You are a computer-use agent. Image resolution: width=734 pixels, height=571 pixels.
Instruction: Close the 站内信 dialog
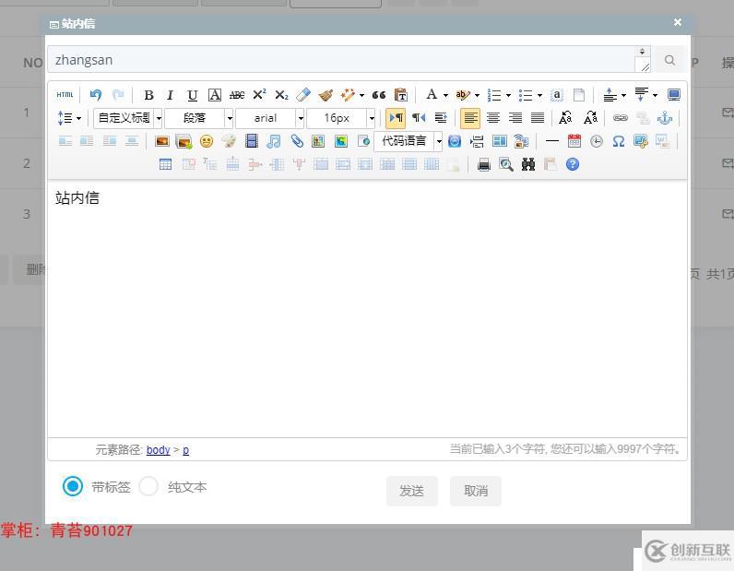coord(678,22)
